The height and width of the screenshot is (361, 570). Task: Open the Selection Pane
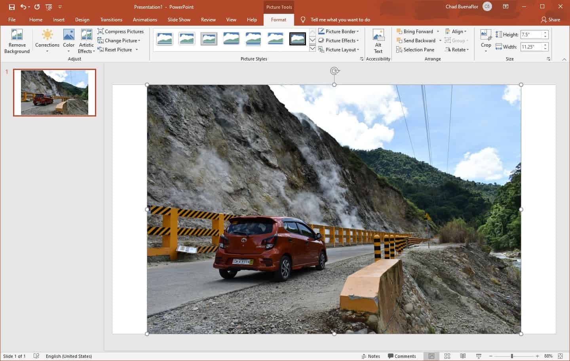415,49
